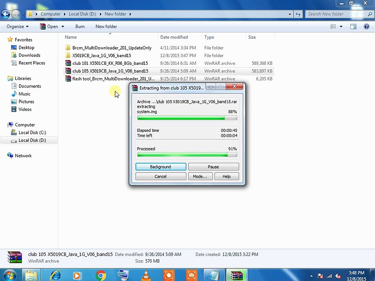Expand the address bar history dropdown
Image resolution: width=375 pixels, height=281 pixels.
[x=290, y=14]
